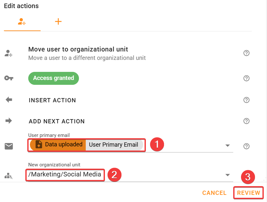Click the right arrow next action icon
Image resolution: width=267 pixels, height=202 pixels.
(x=9, y=121)
